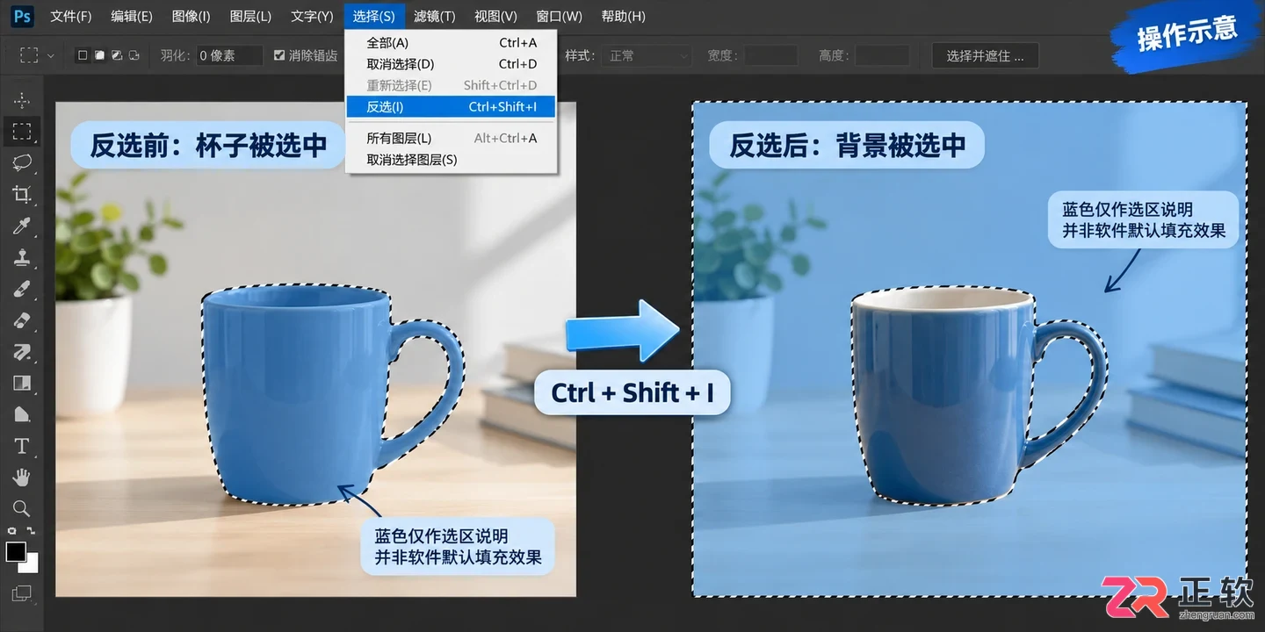Open the 滤镜(T) menu
Viewport: 1265px width, 632px height.
coord(434,16)
